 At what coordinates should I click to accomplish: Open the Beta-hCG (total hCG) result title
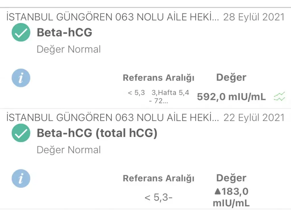pos(97,133)
